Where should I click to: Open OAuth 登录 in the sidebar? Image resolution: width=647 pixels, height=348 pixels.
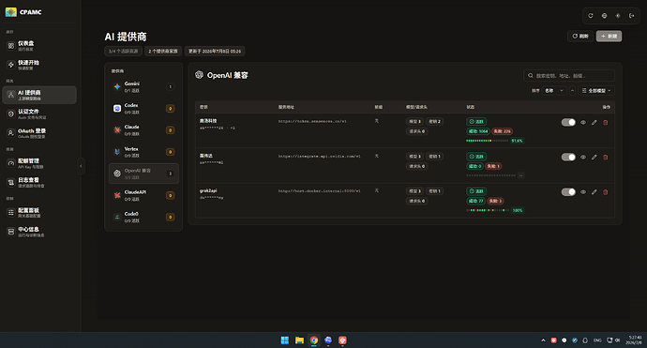(39, 133)
